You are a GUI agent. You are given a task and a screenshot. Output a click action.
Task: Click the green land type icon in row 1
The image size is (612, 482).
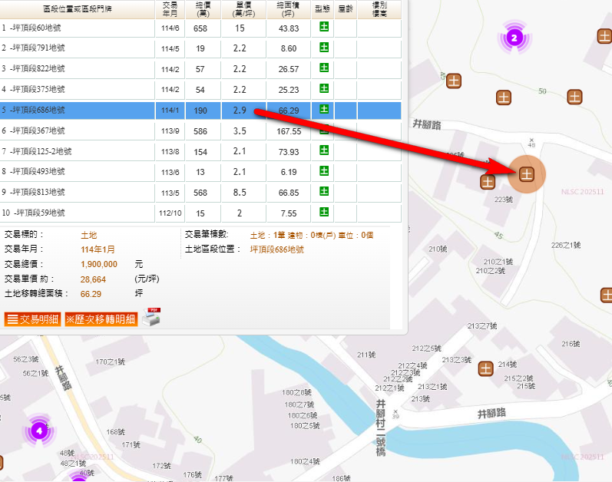coord(324,28)
